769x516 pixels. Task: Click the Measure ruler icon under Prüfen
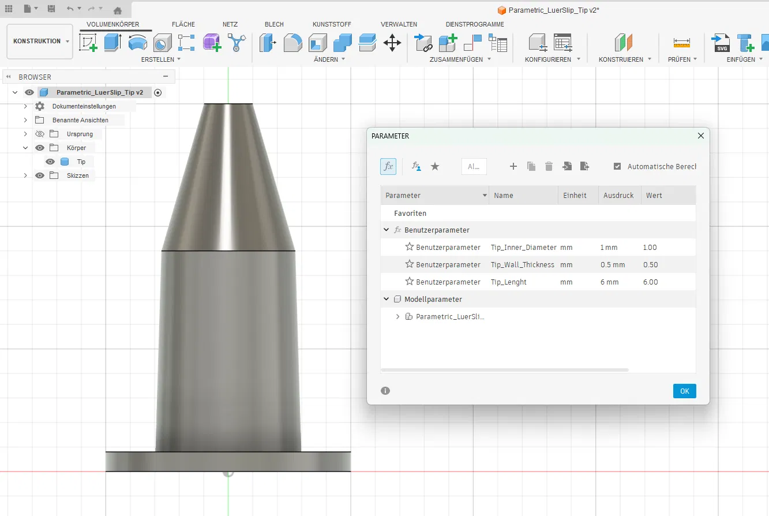pyautogui.click(x=681, y=43)
